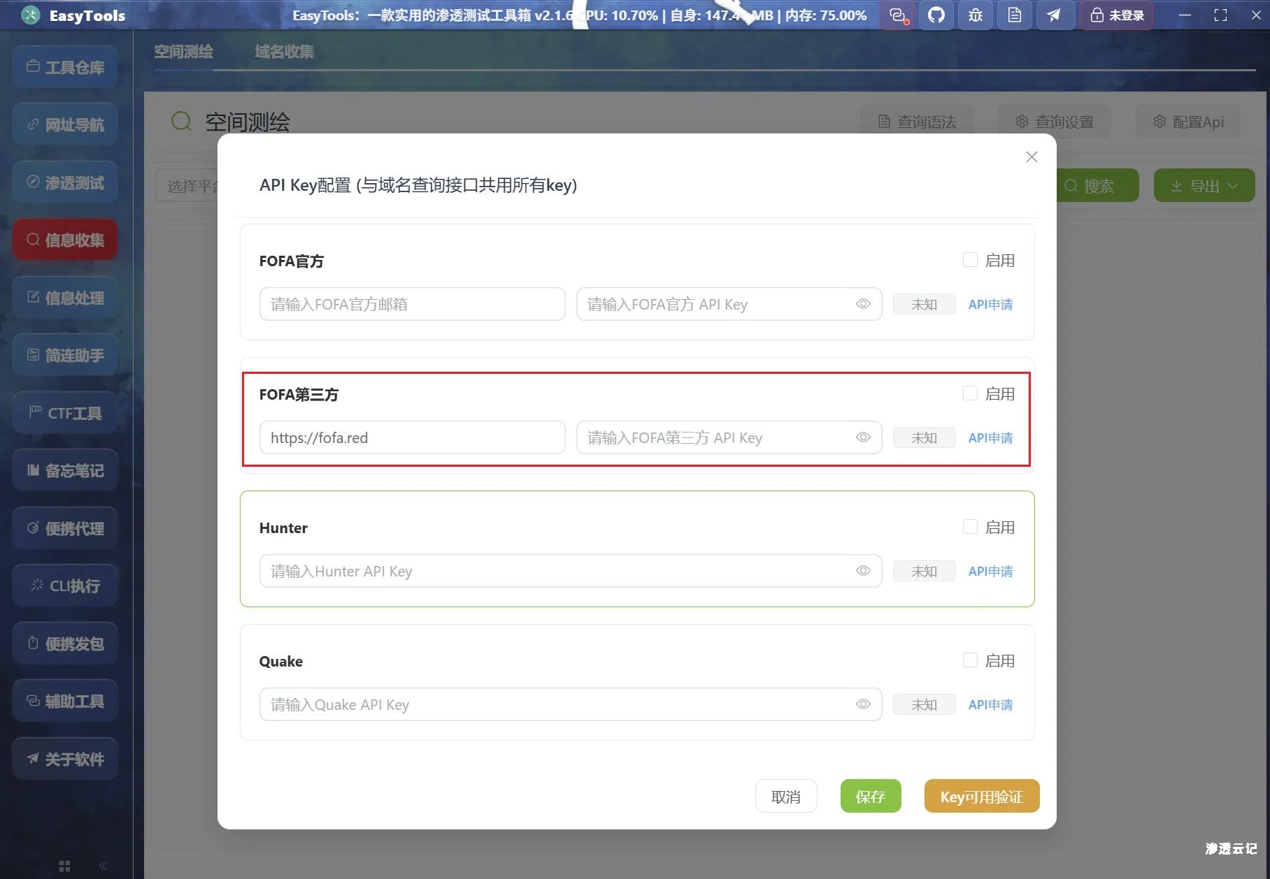The height and width of the screenshot is (879, 1270).
Task: Click the 保存 button
Action: pyautogui.click(x=871, y=796)
